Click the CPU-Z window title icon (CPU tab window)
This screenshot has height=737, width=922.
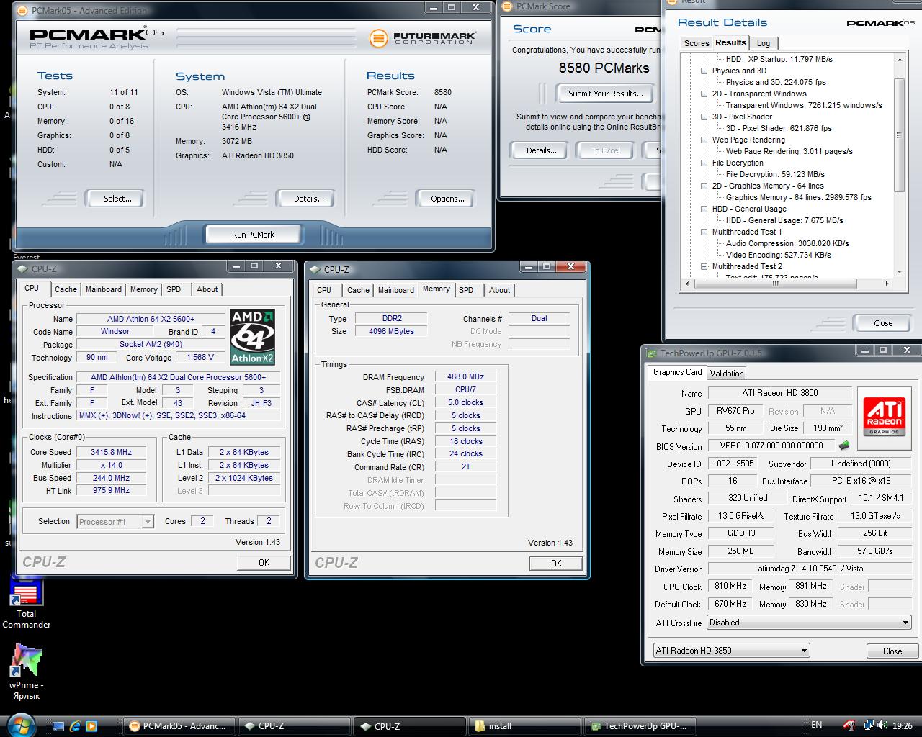23,268
